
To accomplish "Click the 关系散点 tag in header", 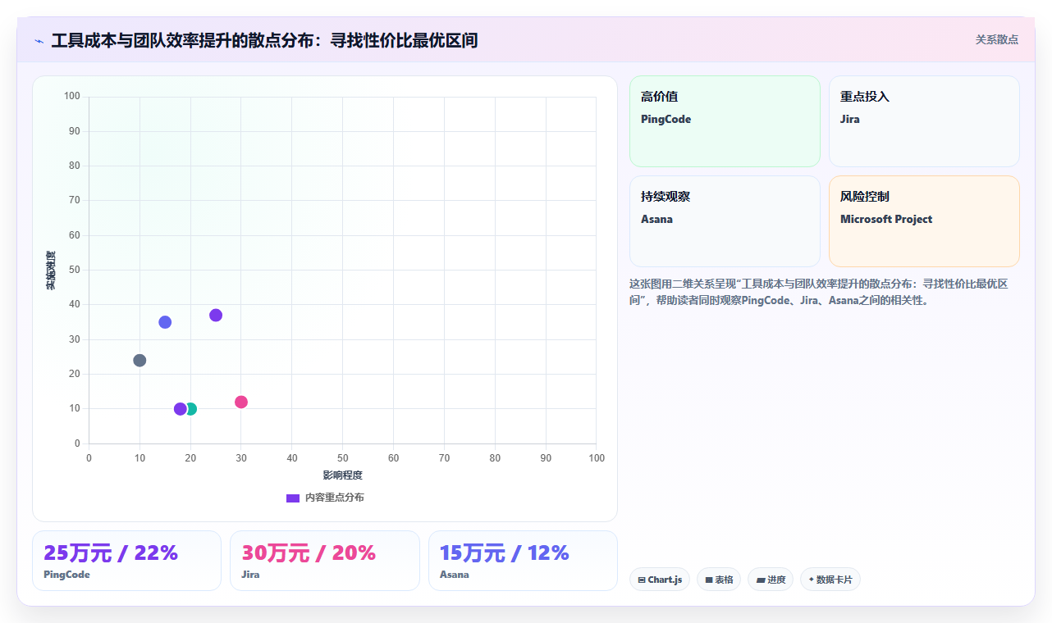I will [997, 39].
